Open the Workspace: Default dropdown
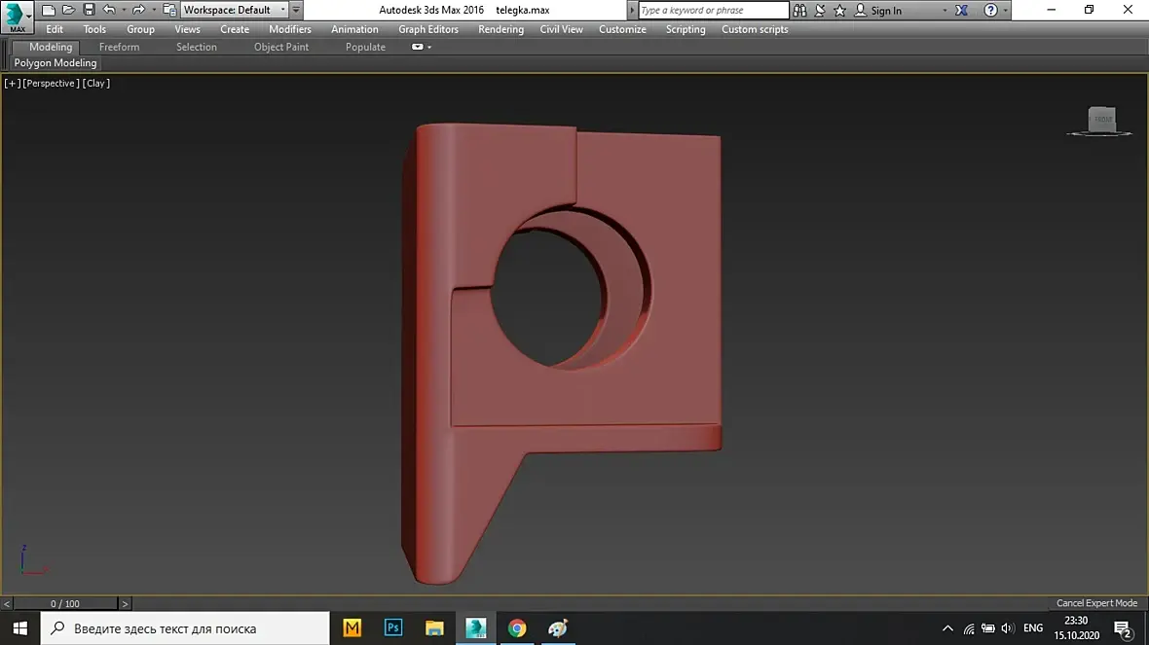1149x645 pixels. (x=235, y=10)
